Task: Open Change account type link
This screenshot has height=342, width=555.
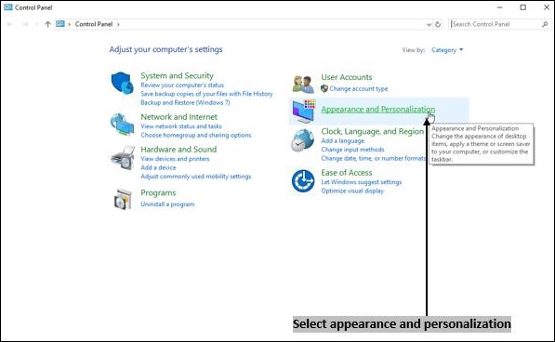Action: point(359,89)
